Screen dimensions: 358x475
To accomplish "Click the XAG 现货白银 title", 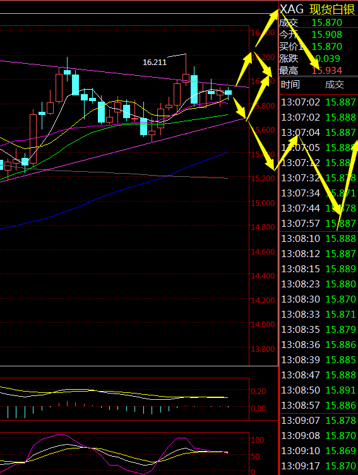I will 317,9.
